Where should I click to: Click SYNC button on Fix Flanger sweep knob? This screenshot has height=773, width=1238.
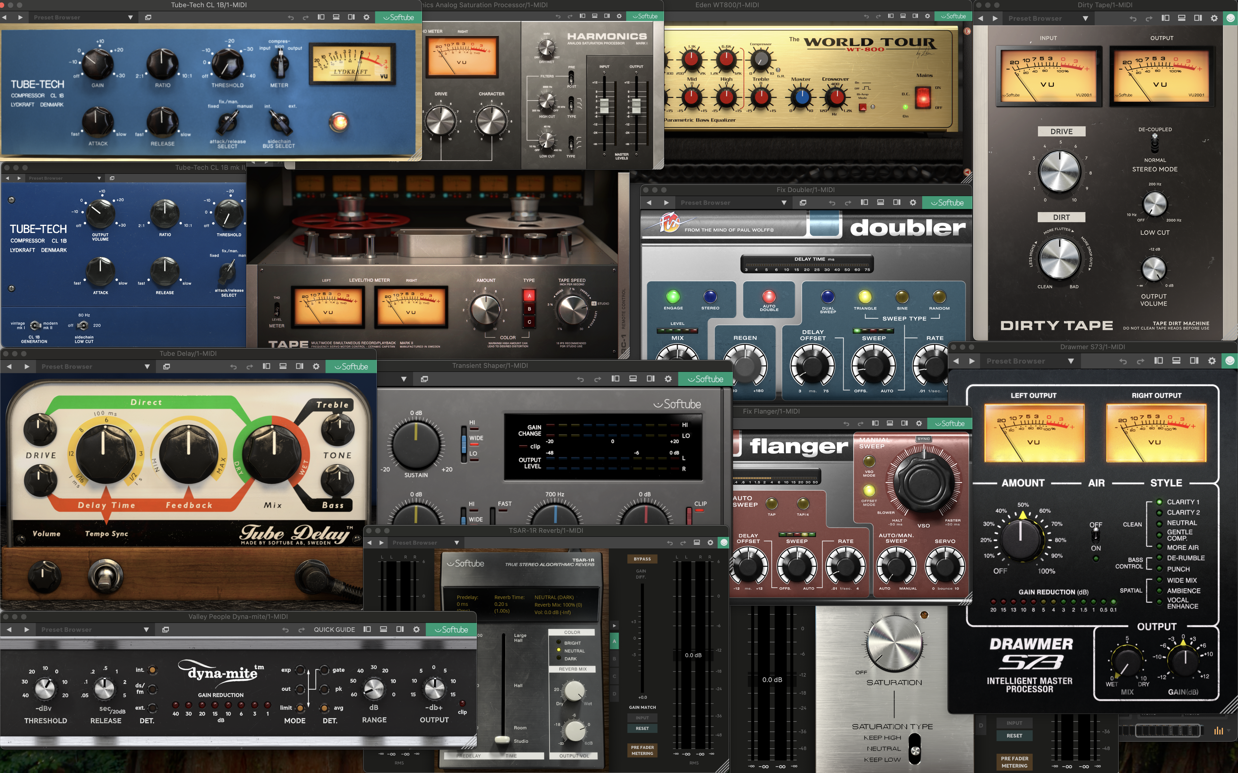[923, 439]
